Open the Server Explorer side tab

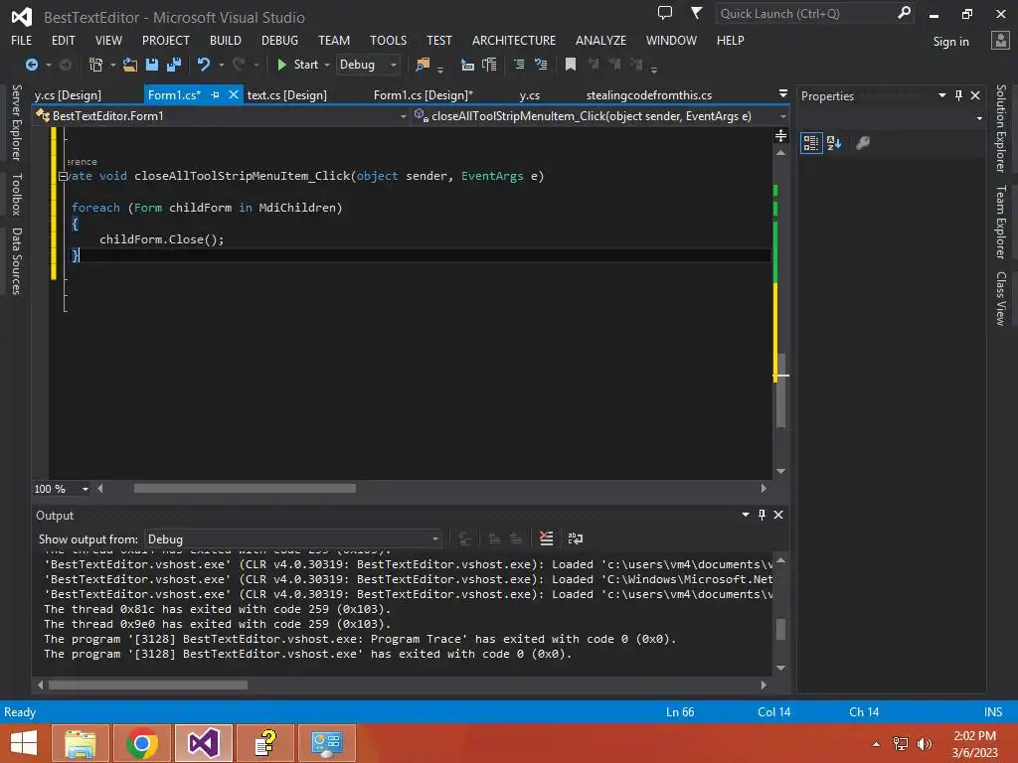pos(17,122)
